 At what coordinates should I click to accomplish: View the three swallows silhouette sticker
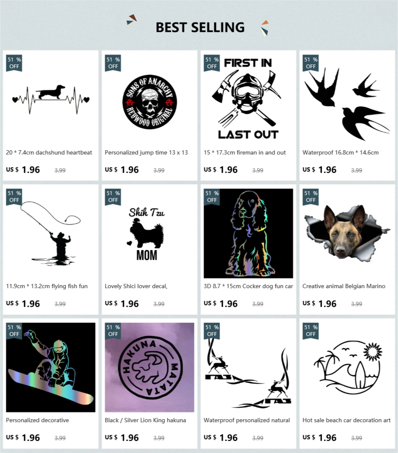click(x=347, y=99)
